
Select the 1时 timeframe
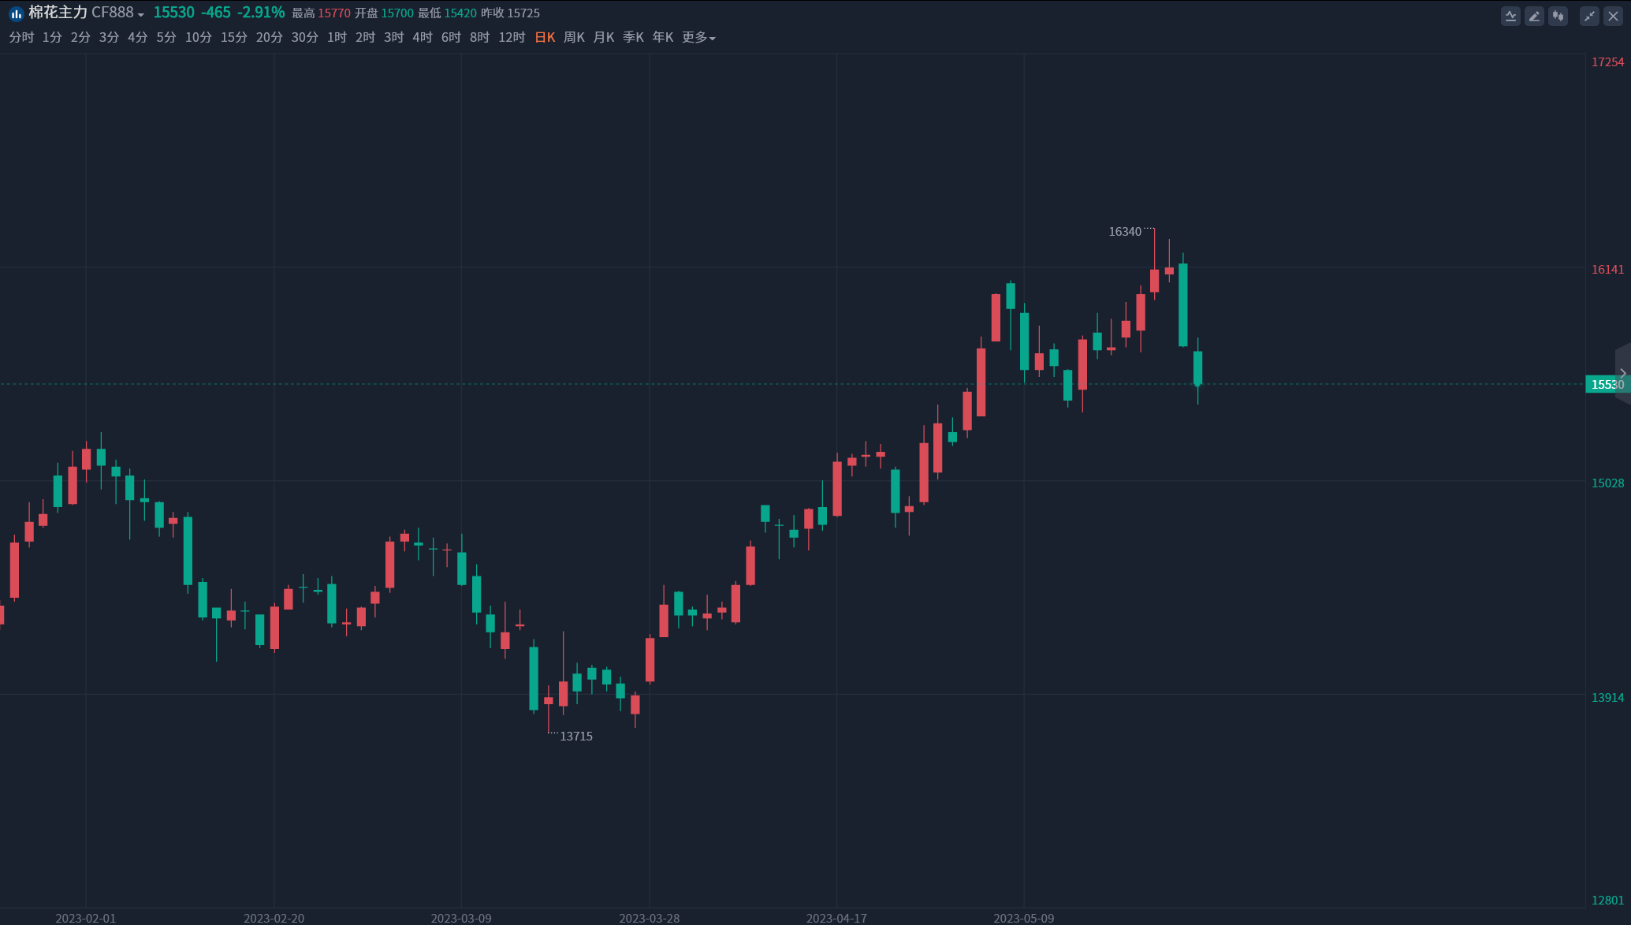[x=337, y=37]
